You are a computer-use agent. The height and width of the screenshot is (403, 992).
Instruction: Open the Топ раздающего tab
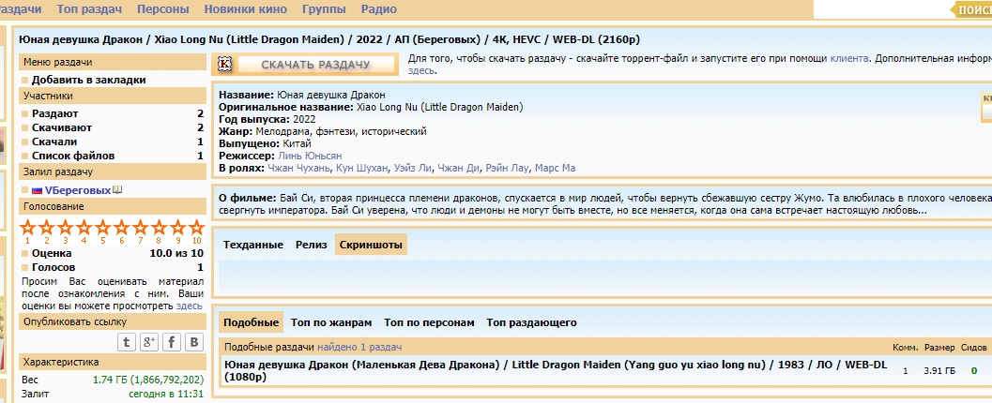530,322
